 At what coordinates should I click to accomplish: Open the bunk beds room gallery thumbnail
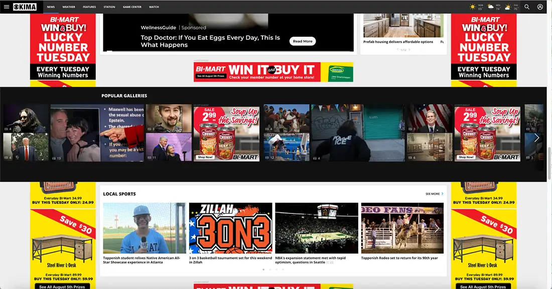pos(430,147)
